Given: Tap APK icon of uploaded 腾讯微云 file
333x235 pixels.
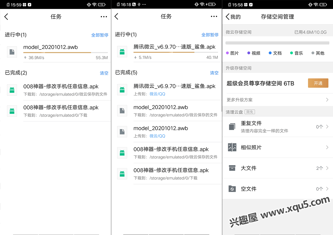Looking at the screenshot, I should [x=122, y=90].
